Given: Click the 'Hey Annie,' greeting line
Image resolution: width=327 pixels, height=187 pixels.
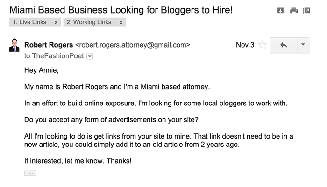Looking at the screenshot, I should 41,70.
